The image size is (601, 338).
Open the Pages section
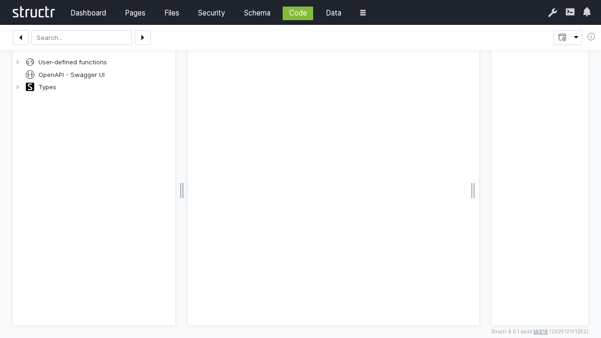[x=135, y=13]
